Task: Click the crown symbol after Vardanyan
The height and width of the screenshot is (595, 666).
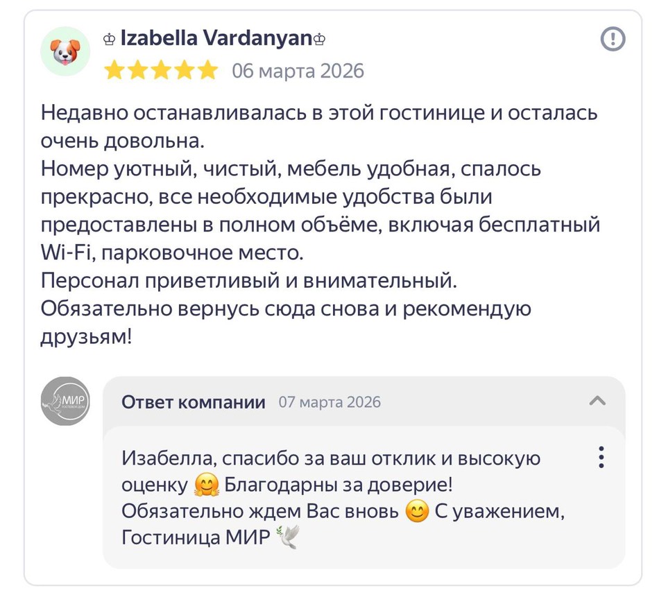Action: [319, 40]
